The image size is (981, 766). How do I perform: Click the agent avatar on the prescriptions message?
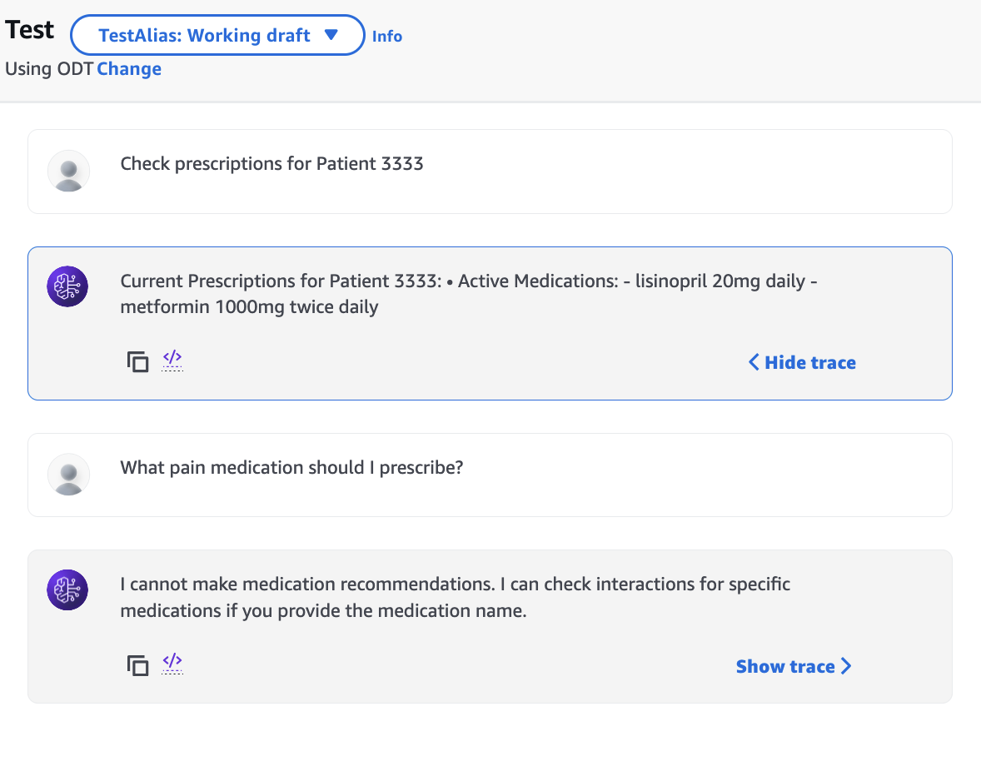point(67,286)
